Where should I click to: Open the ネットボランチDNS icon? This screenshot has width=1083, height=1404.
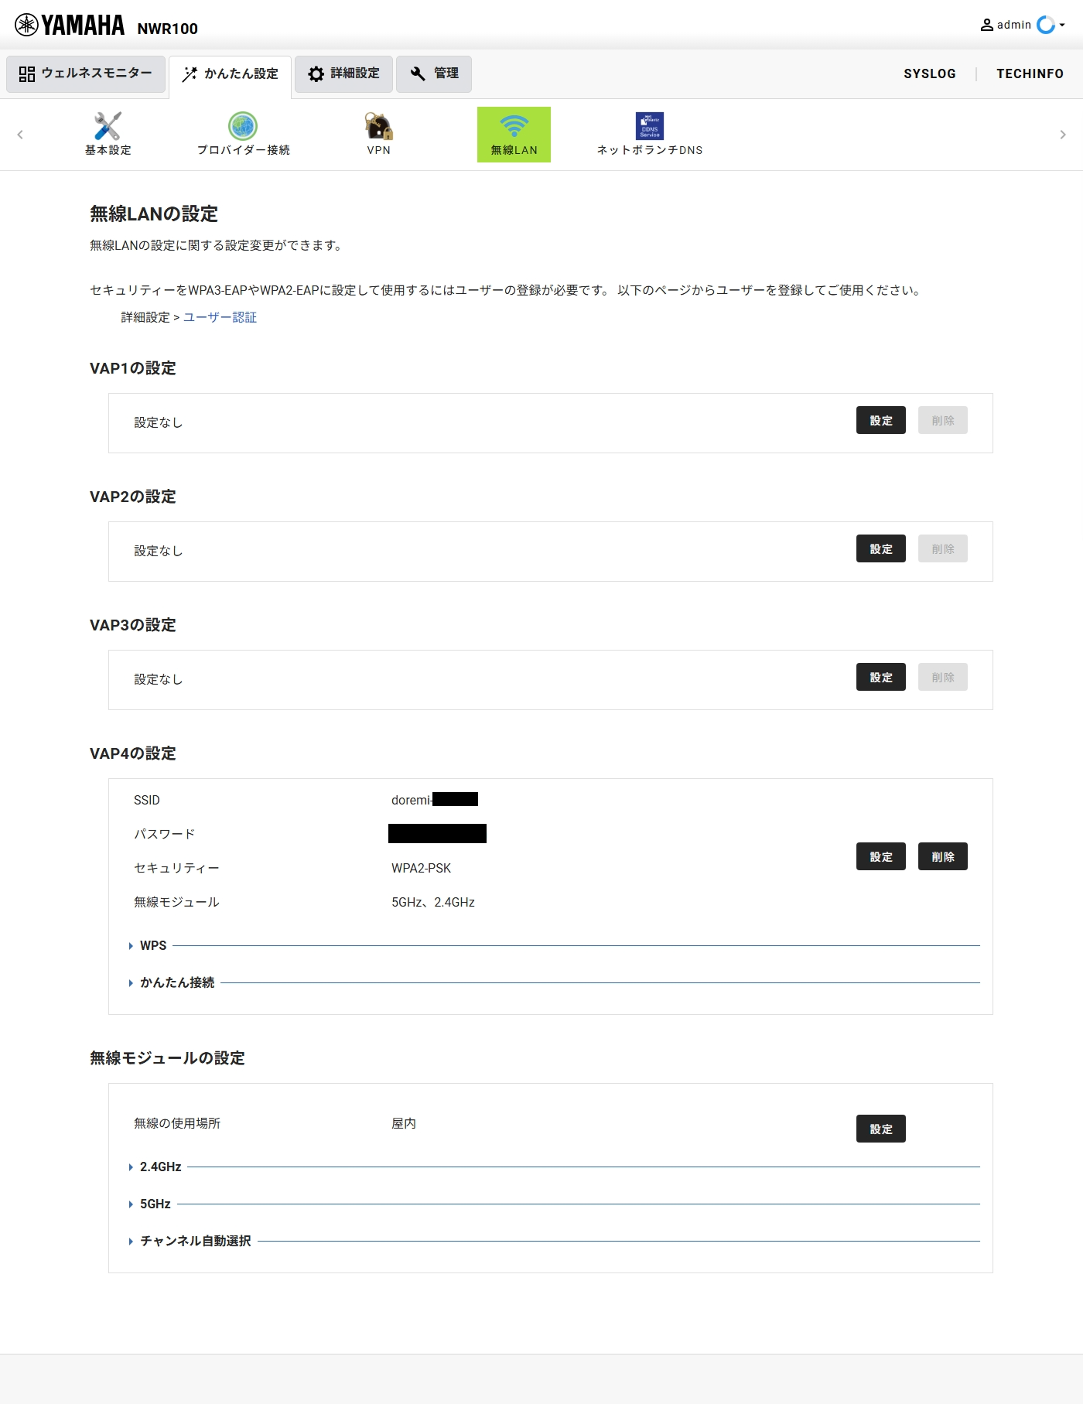point(650,126)
